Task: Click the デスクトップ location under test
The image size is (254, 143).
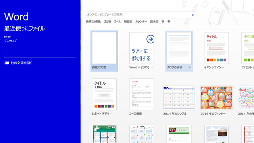Action: pos(10,41)
